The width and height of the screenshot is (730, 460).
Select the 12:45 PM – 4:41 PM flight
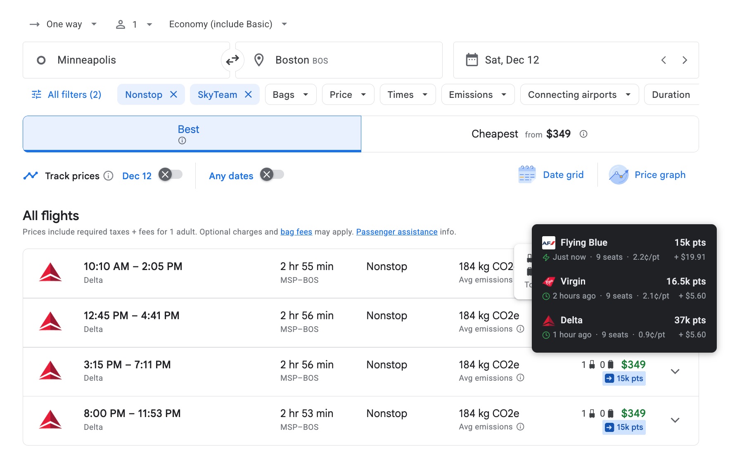point(277,322)
